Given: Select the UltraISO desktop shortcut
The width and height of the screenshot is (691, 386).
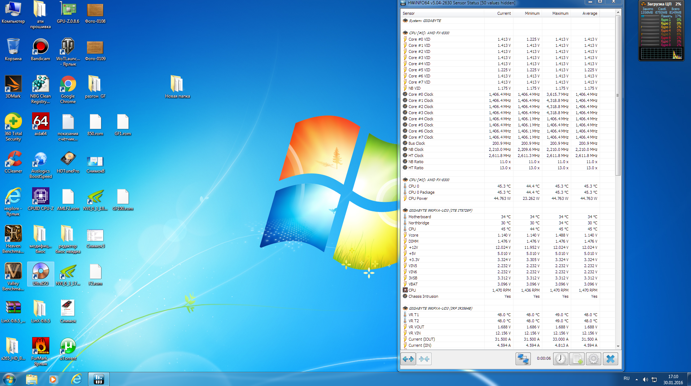Looking at the screenshot, I should (40, 274).
